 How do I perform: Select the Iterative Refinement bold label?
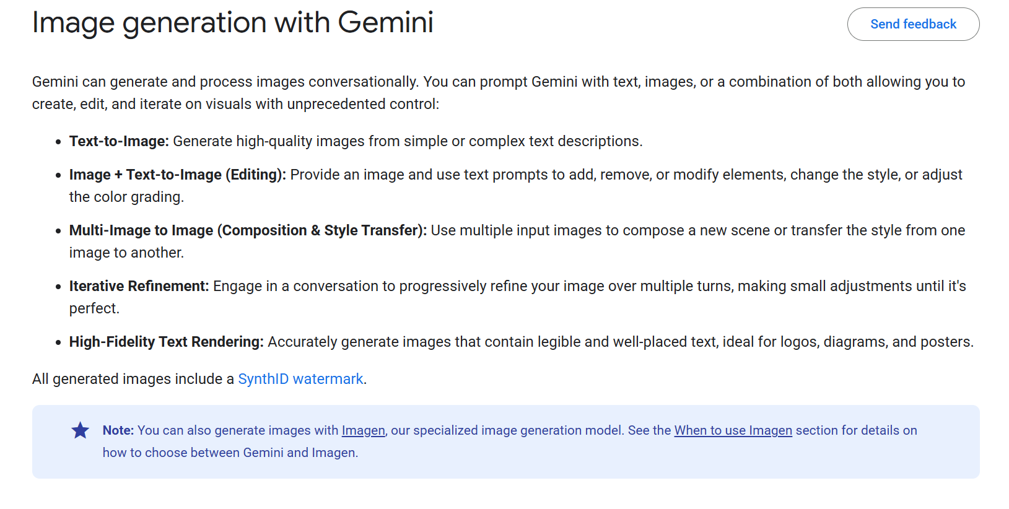pos(139,286)
